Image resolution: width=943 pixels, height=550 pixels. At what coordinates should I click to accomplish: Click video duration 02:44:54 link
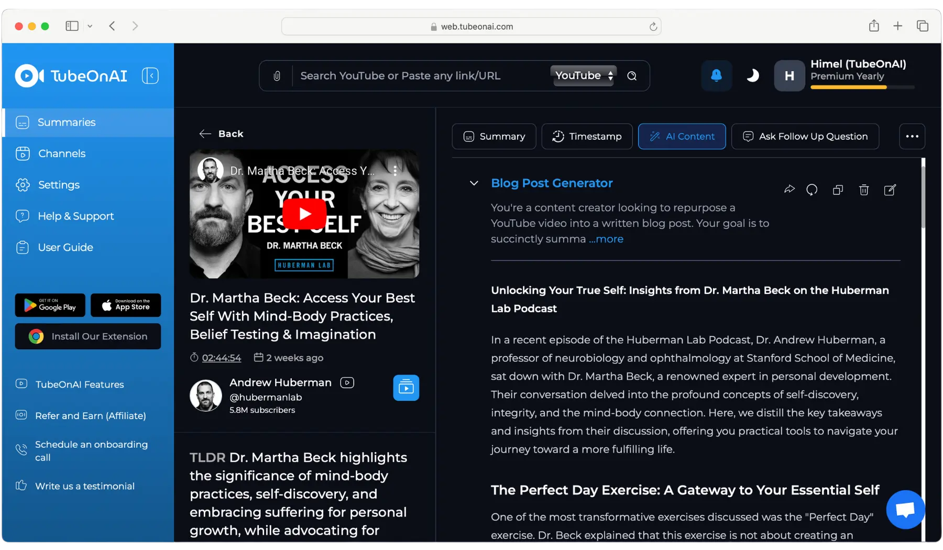click(x=222, y=358)
